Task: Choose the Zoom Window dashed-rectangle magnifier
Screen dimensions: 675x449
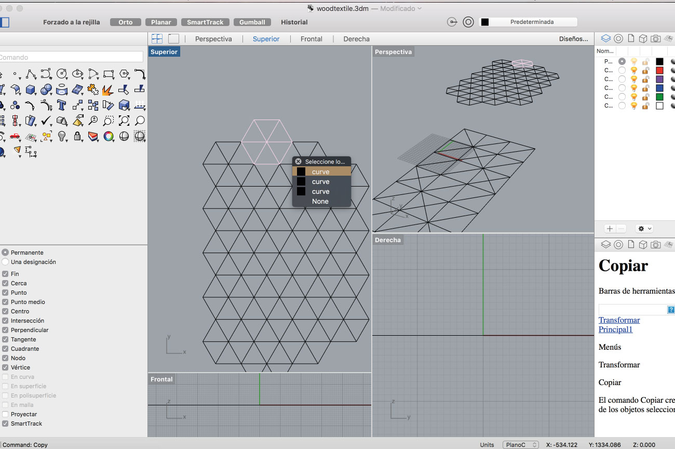Action: pos(108,121)
